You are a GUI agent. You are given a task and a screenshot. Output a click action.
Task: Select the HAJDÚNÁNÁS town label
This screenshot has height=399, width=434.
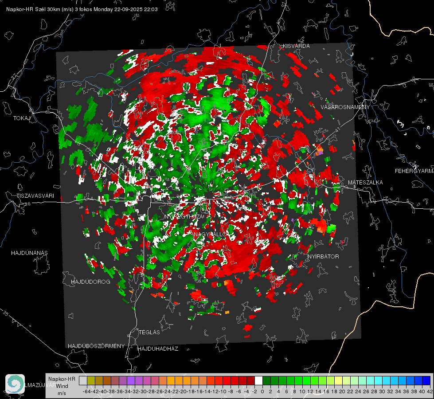pyautogui.click(x=29, y=253)
